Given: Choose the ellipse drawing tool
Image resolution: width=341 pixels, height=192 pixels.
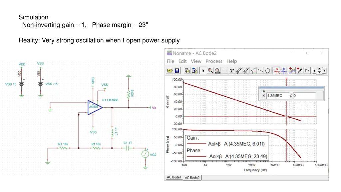Looking at the screenshot, I should 268,70.
